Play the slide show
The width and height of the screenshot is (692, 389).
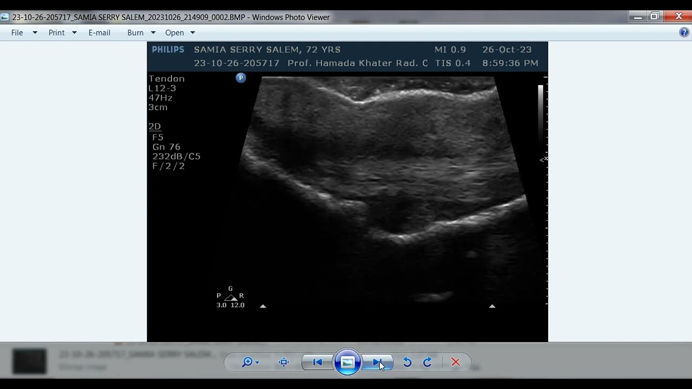tap(348, 362)
